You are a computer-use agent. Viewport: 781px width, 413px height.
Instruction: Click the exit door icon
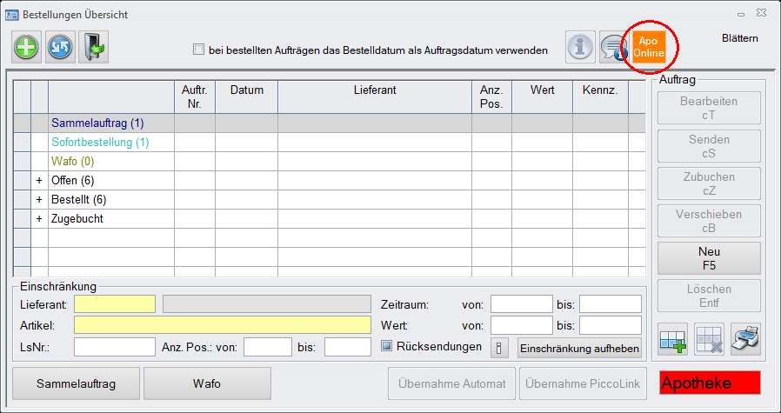[93, 47]
